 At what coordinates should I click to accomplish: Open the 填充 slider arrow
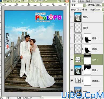pyautogui.click(x=103, y=10)
